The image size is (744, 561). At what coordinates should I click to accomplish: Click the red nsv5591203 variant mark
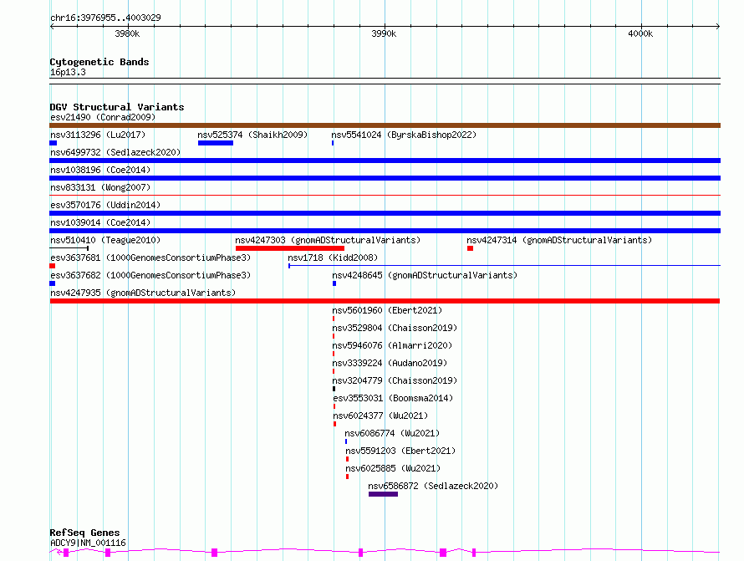click(347, 459)
